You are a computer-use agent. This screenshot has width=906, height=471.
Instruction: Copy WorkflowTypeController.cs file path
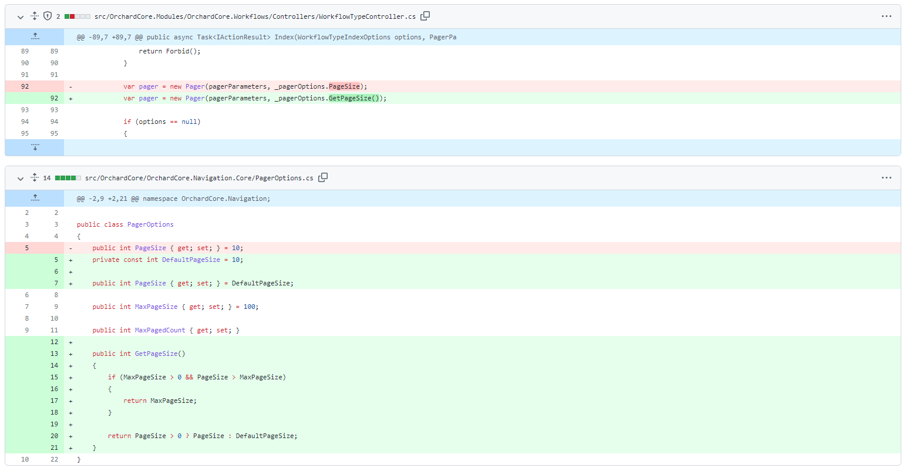[425, 16]
